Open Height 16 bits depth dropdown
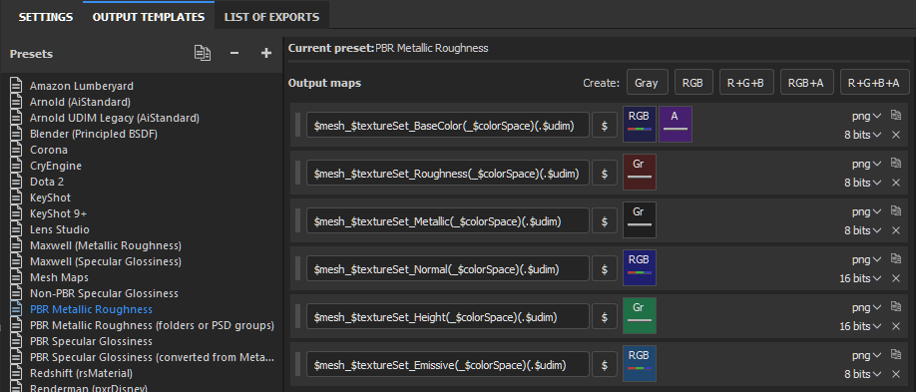The height and width of the screenshot is (392, 916). (860, 326)
